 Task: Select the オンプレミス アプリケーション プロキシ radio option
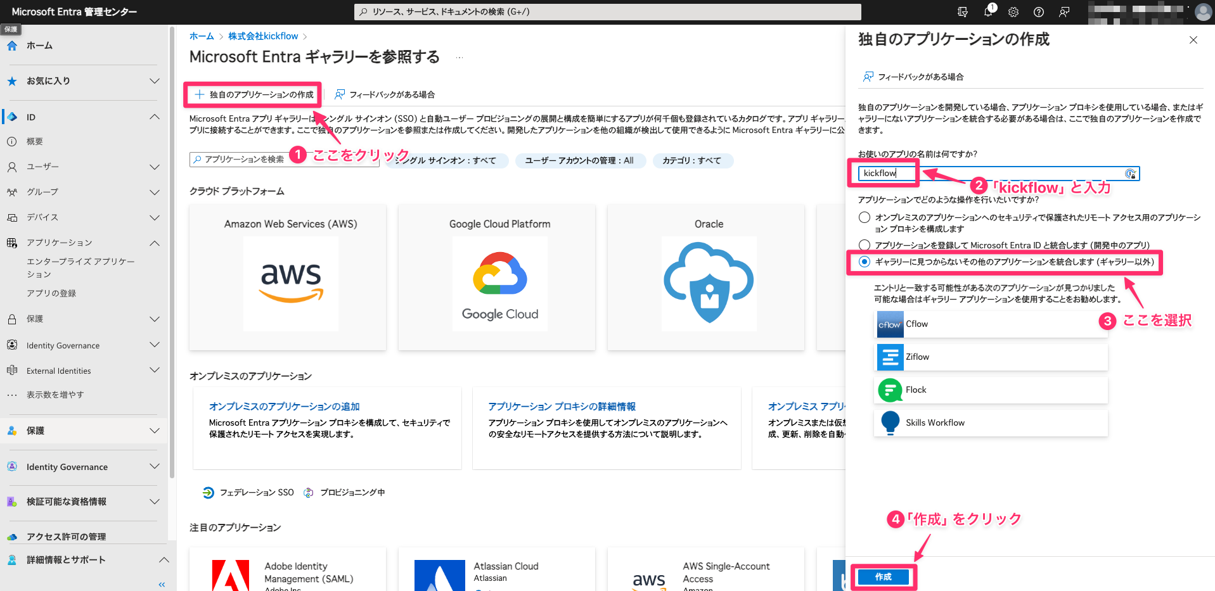(x=865, y=217)
